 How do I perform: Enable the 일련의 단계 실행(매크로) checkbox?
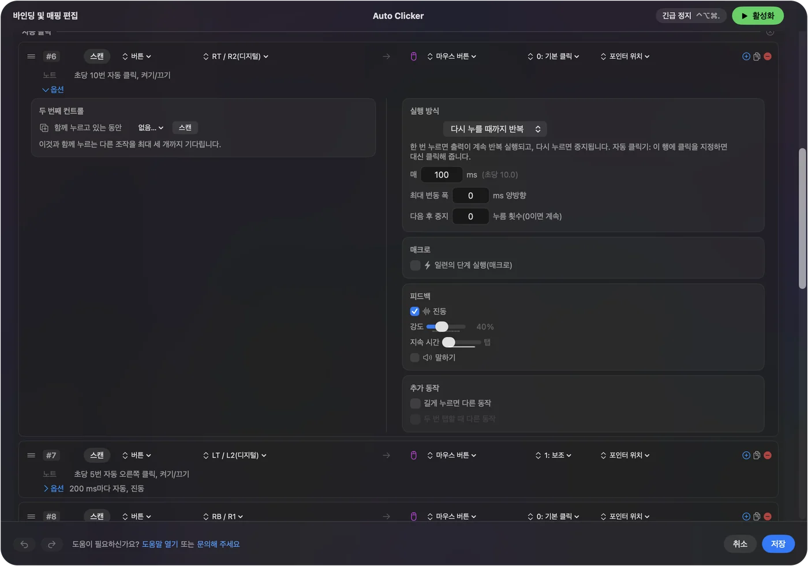(415, 265)
